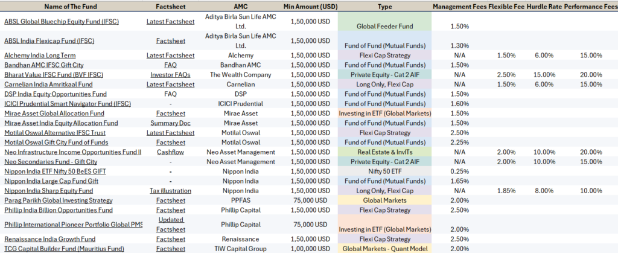Select the Min Amount (USD) header
This screenshot has width=618, height=253.
click(x=310, y=7)
